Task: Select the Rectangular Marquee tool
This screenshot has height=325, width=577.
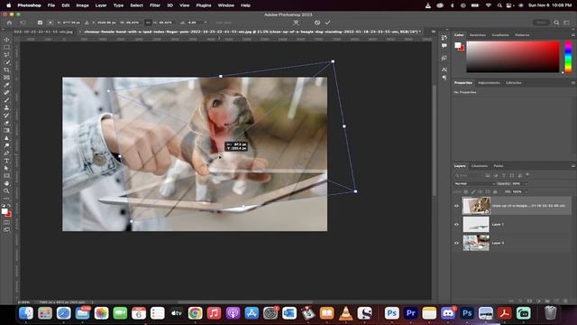Action: coord(6,47)
